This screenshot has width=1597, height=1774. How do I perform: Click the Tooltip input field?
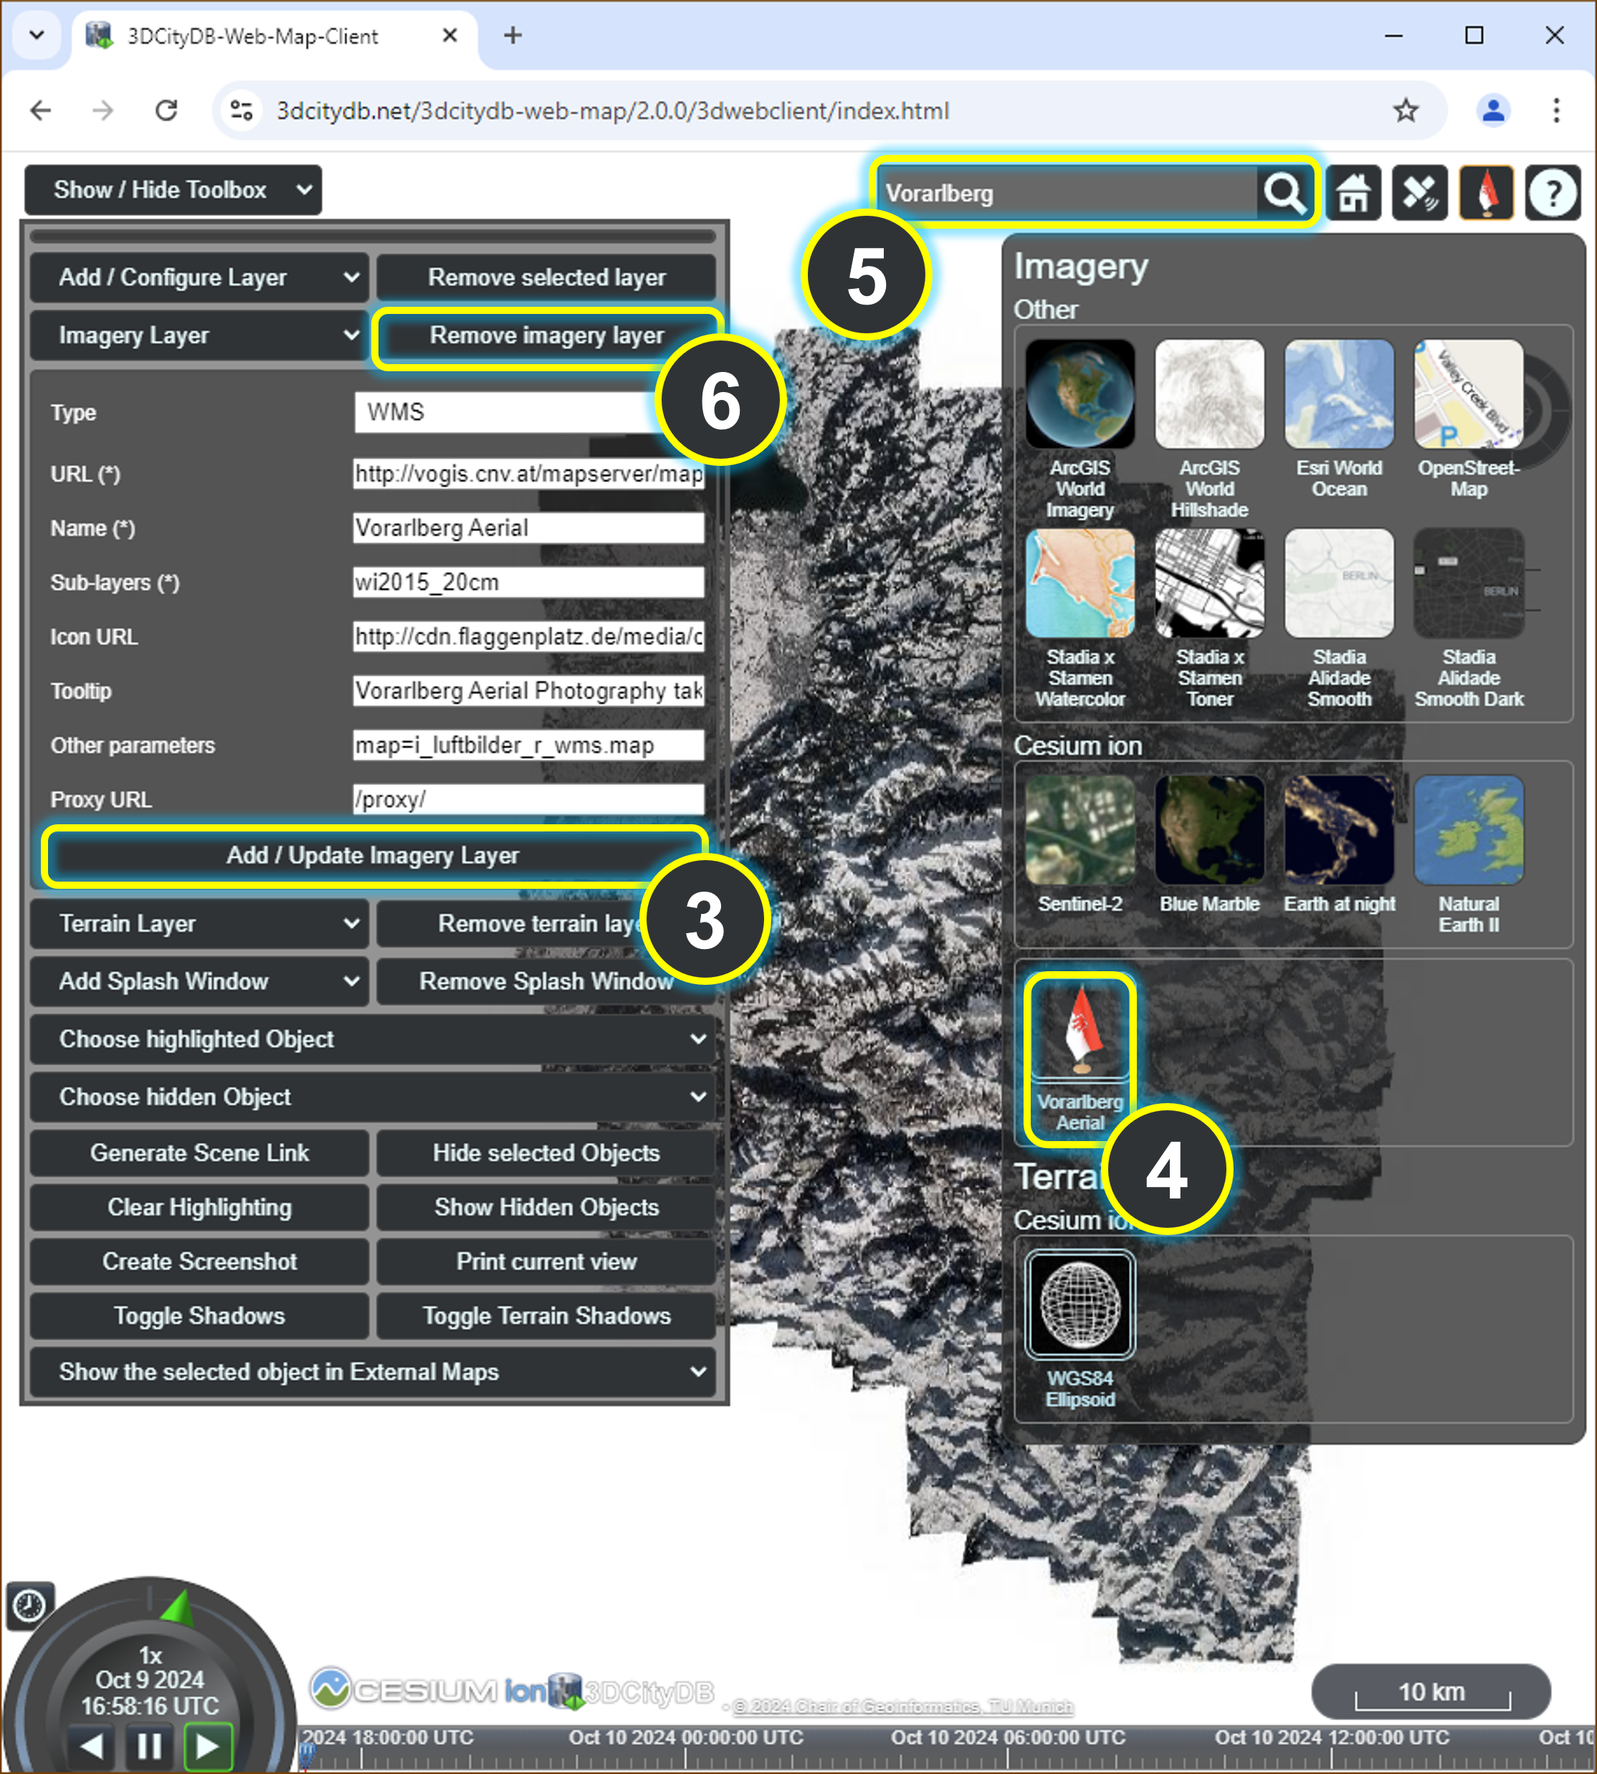point(528,692)
